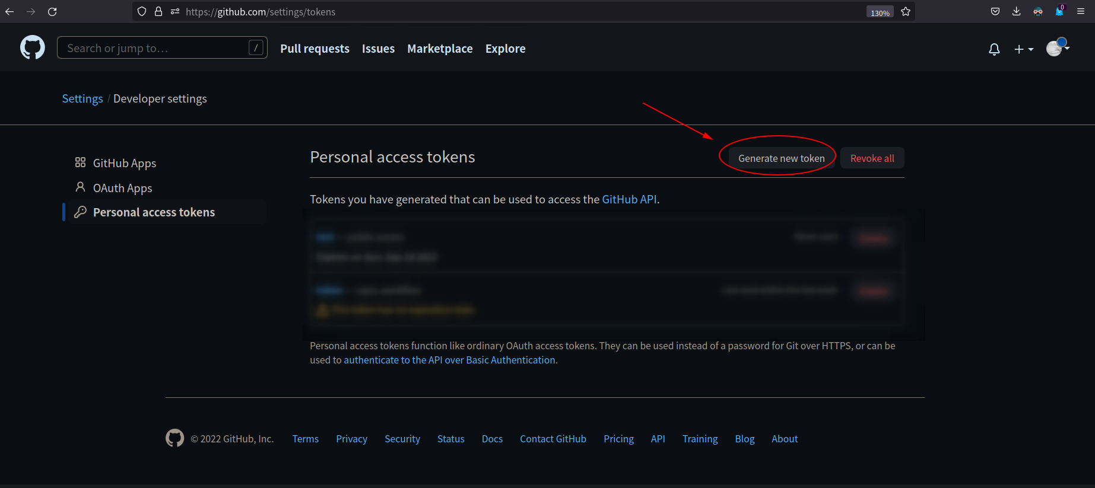Expand the plus create-new dropdown
1095x488 pixels.
1024,49
